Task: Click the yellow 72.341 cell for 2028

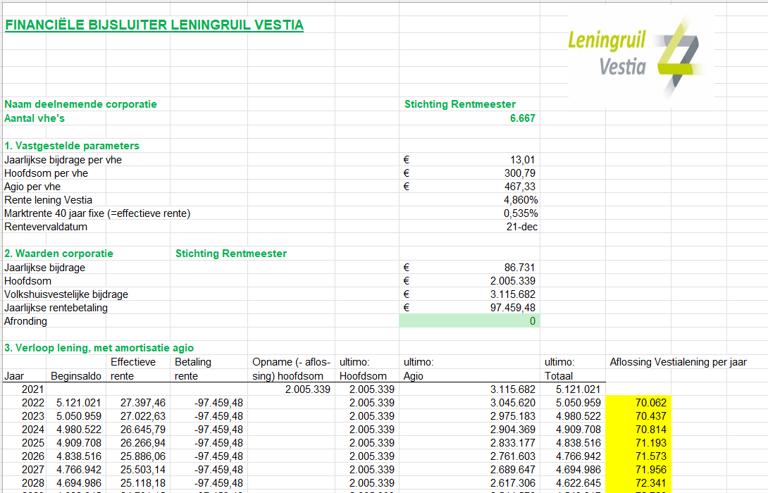Action: pos(638,482)
